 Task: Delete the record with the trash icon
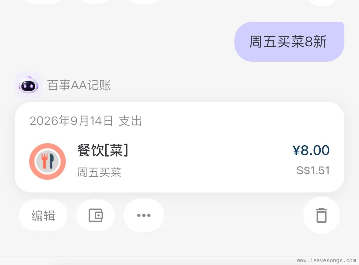322,215
